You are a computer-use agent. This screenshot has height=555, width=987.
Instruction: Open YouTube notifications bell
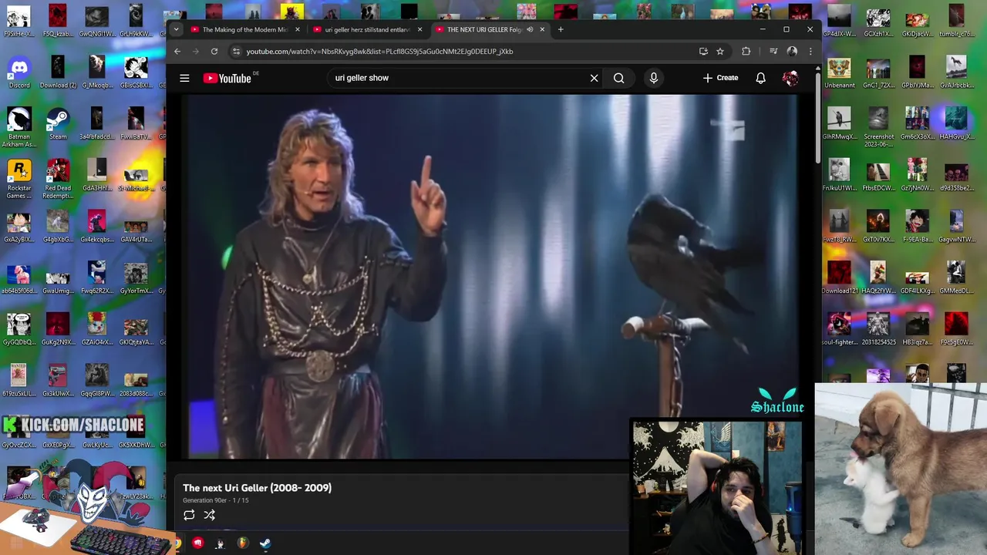point(760,78)
